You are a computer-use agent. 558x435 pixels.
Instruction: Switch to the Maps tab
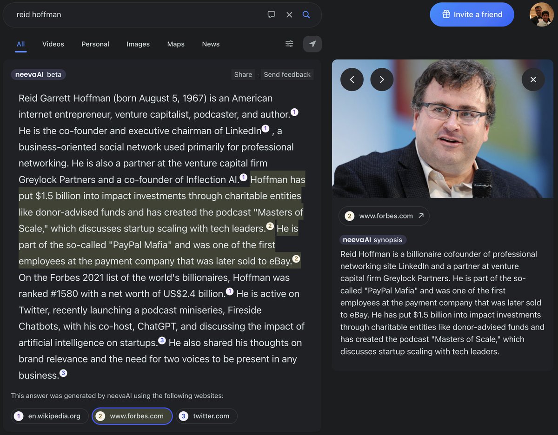click(176, 44)
